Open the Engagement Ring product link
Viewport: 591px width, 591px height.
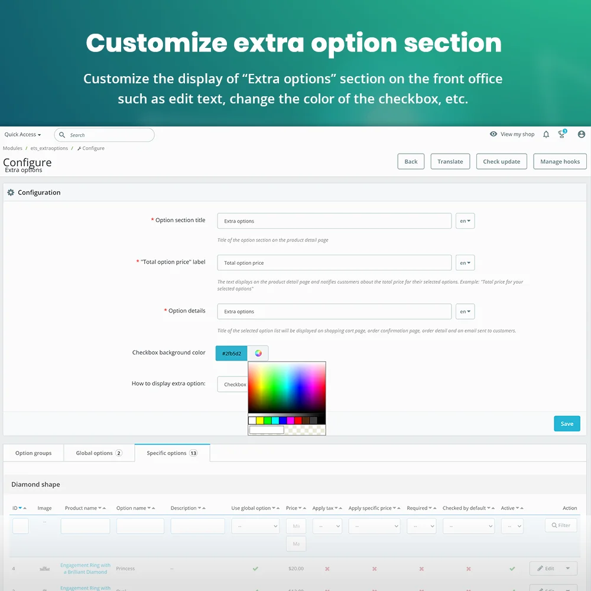coord(85,568)
